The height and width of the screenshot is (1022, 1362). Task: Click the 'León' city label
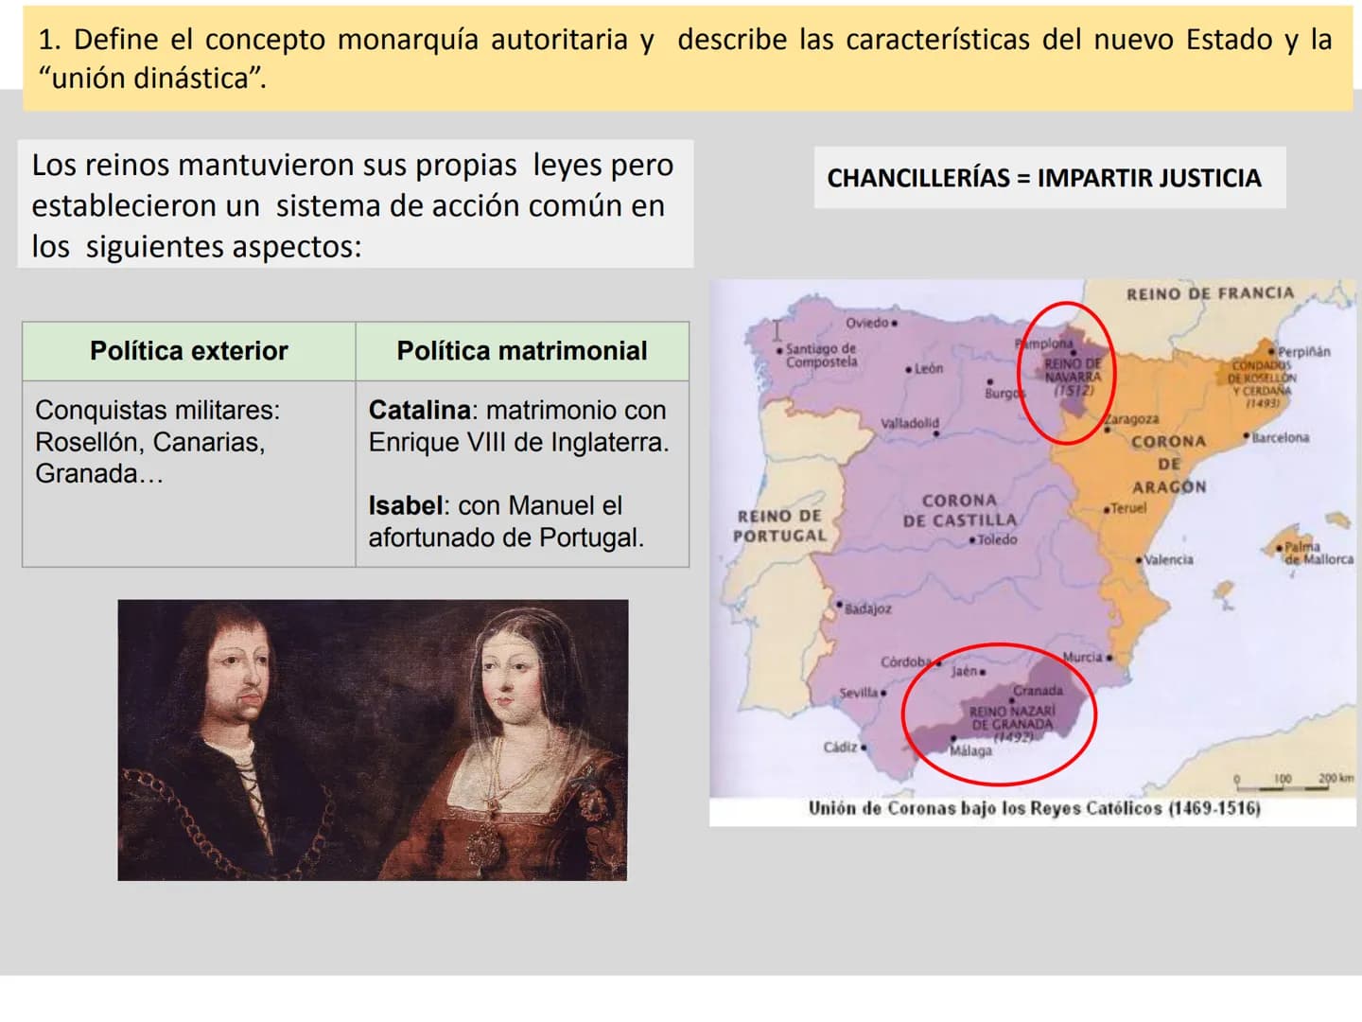(x=928, y=368)
